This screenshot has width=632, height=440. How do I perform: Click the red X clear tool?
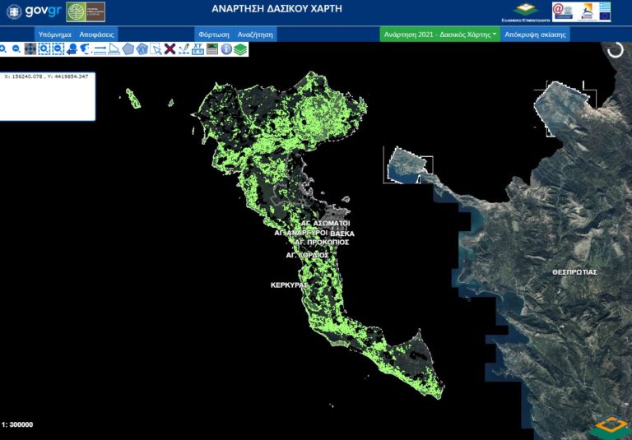pos(169,49)
